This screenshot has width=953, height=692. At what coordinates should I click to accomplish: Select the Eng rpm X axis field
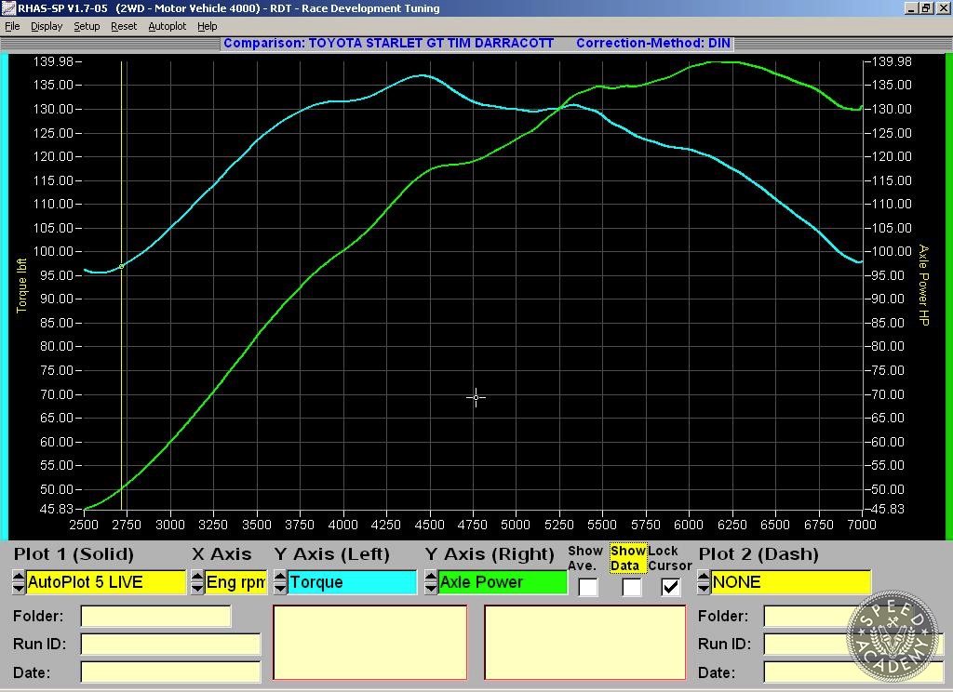(x=235, y=582)
